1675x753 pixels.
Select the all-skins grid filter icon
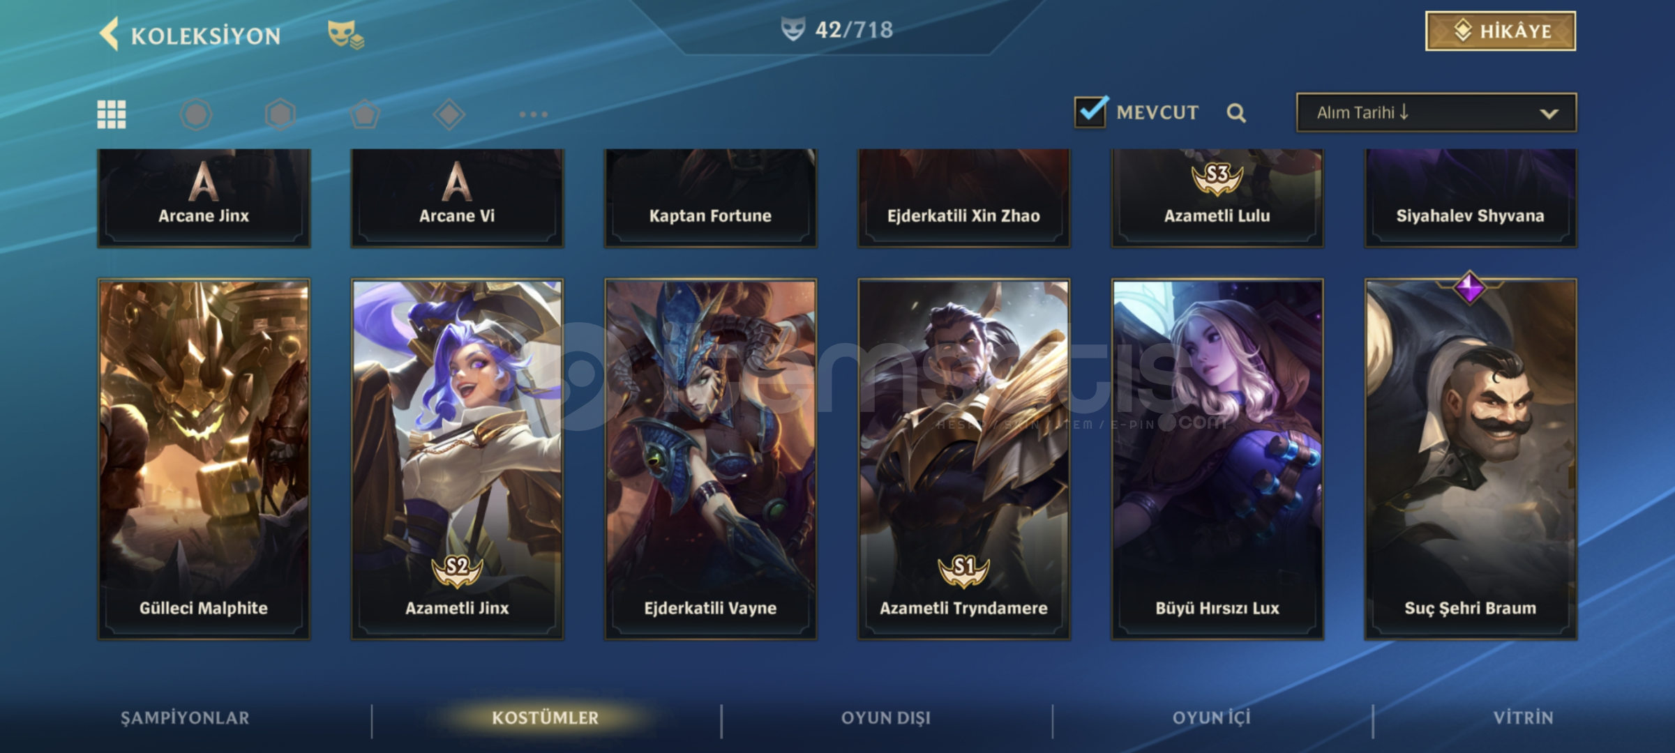[112, 114]
